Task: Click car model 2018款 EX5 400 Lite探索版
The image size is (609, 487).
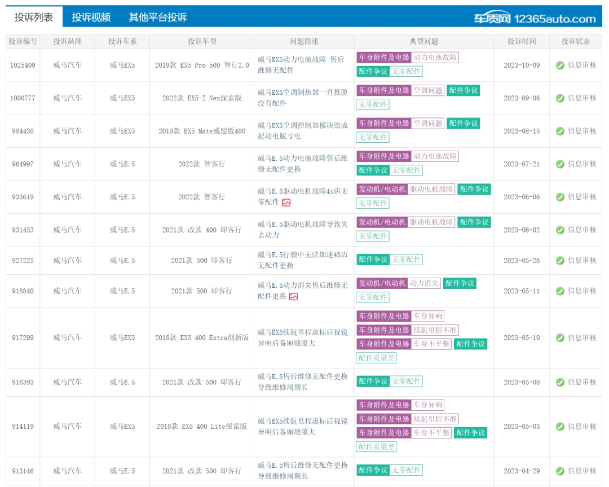Action: pos(202,427)
